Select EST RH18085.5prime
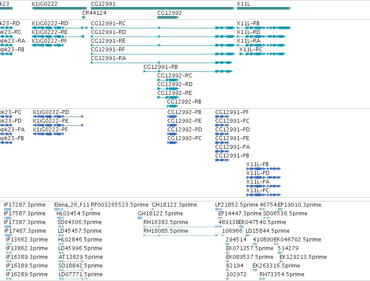The image size is (370, 281). point(181,235)
